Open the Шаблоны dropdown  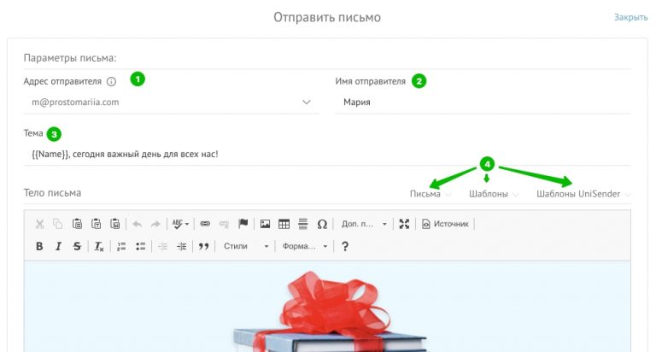coord(494,194)
